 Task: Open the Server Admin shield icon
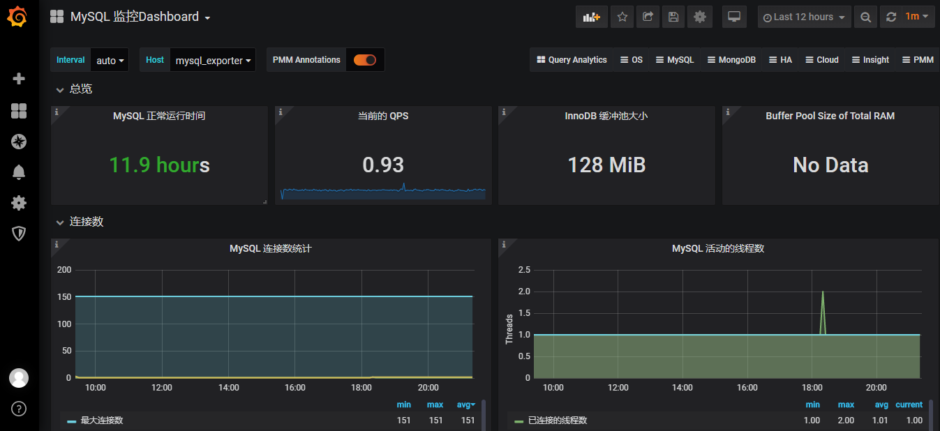tap(19, 234)
